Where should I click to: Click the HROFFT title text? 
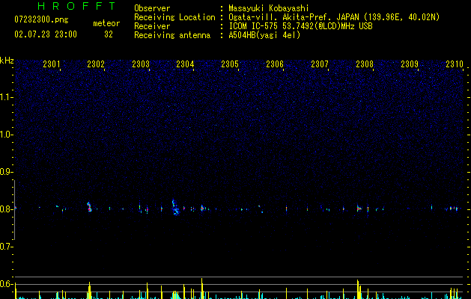point(76,6)
